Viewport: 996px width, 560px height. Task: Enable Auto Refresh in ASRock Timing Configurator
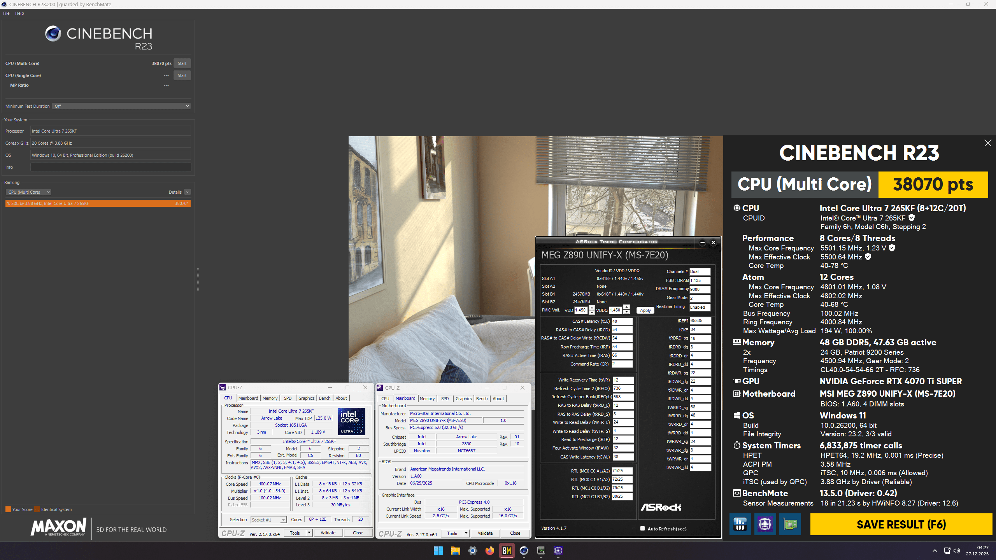642,528
